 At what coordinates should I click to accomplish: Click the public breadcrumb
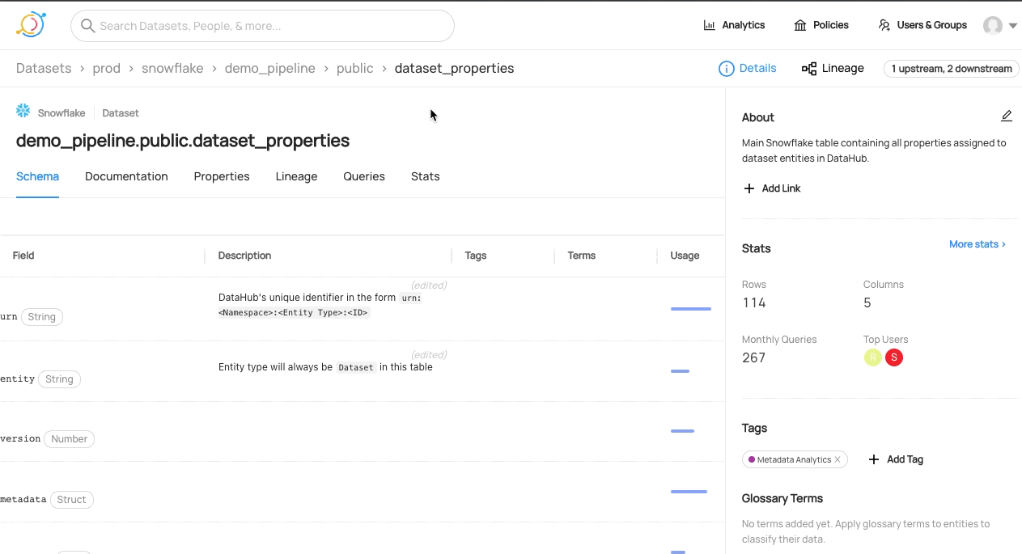click(x=355, y=69)
